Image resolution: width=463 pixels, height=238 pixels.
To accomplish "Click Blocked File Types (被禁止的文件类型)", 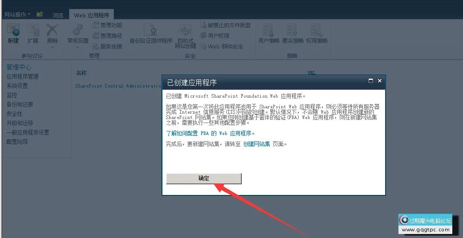I will tap(225, 25).
